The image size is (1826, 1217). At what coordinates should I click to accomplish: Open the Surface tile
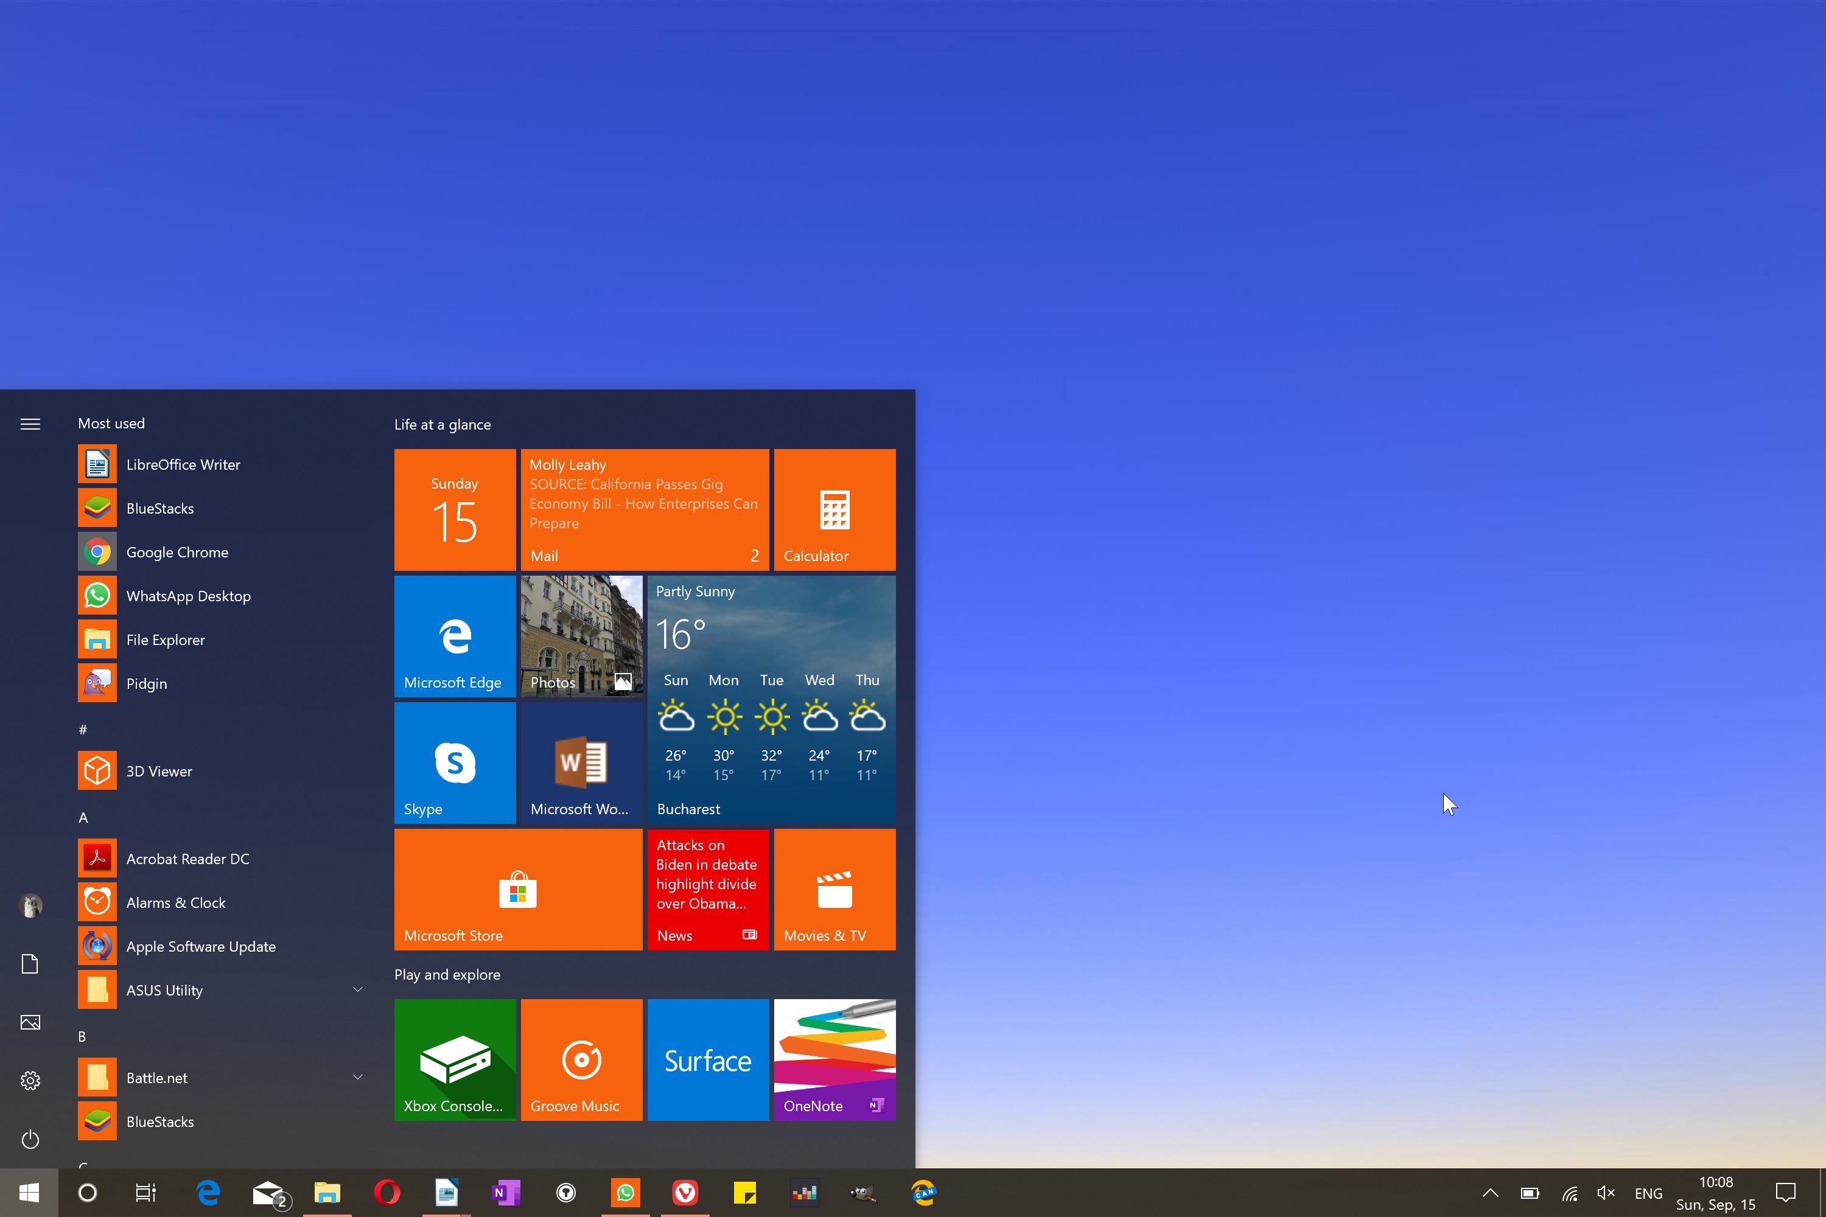point(708,1059)
